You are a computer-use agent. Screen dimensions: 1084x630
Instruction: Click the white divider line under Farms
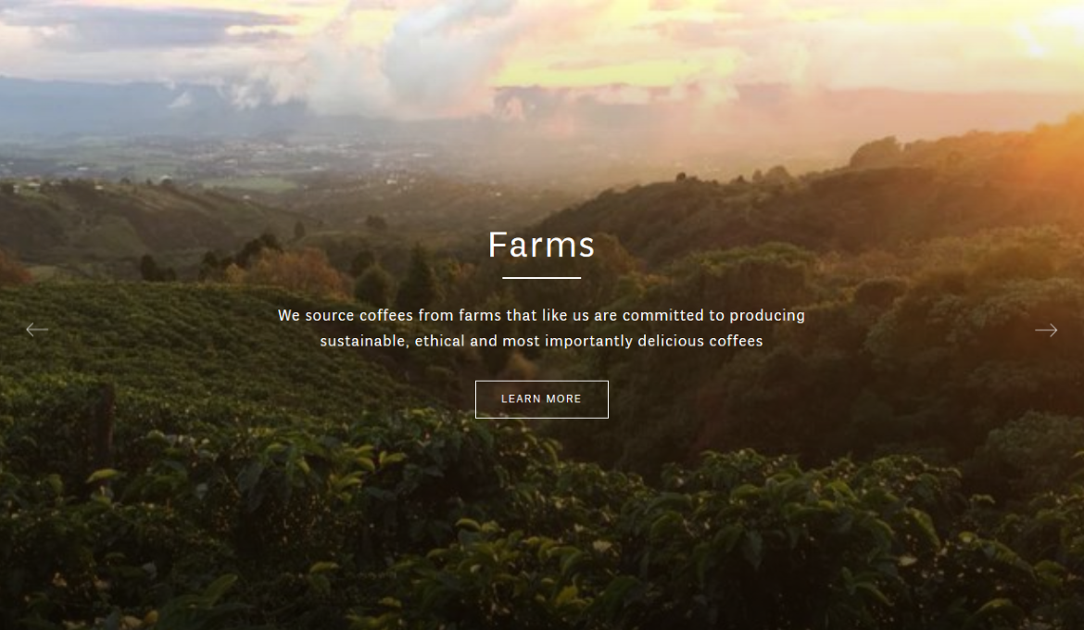(x=541, y=277)
